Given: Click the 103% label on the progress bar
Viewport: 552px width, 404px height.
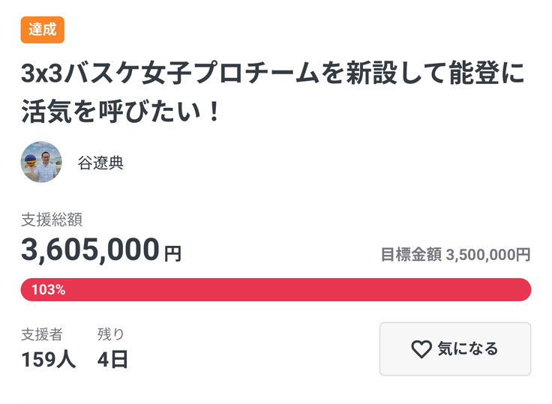Looking at the screenshot, I should point(48,290).
